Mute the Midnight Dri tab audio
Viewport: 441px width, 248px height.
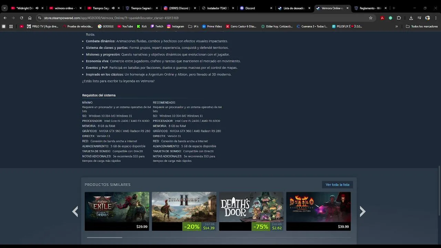click(x=37, y=8)
